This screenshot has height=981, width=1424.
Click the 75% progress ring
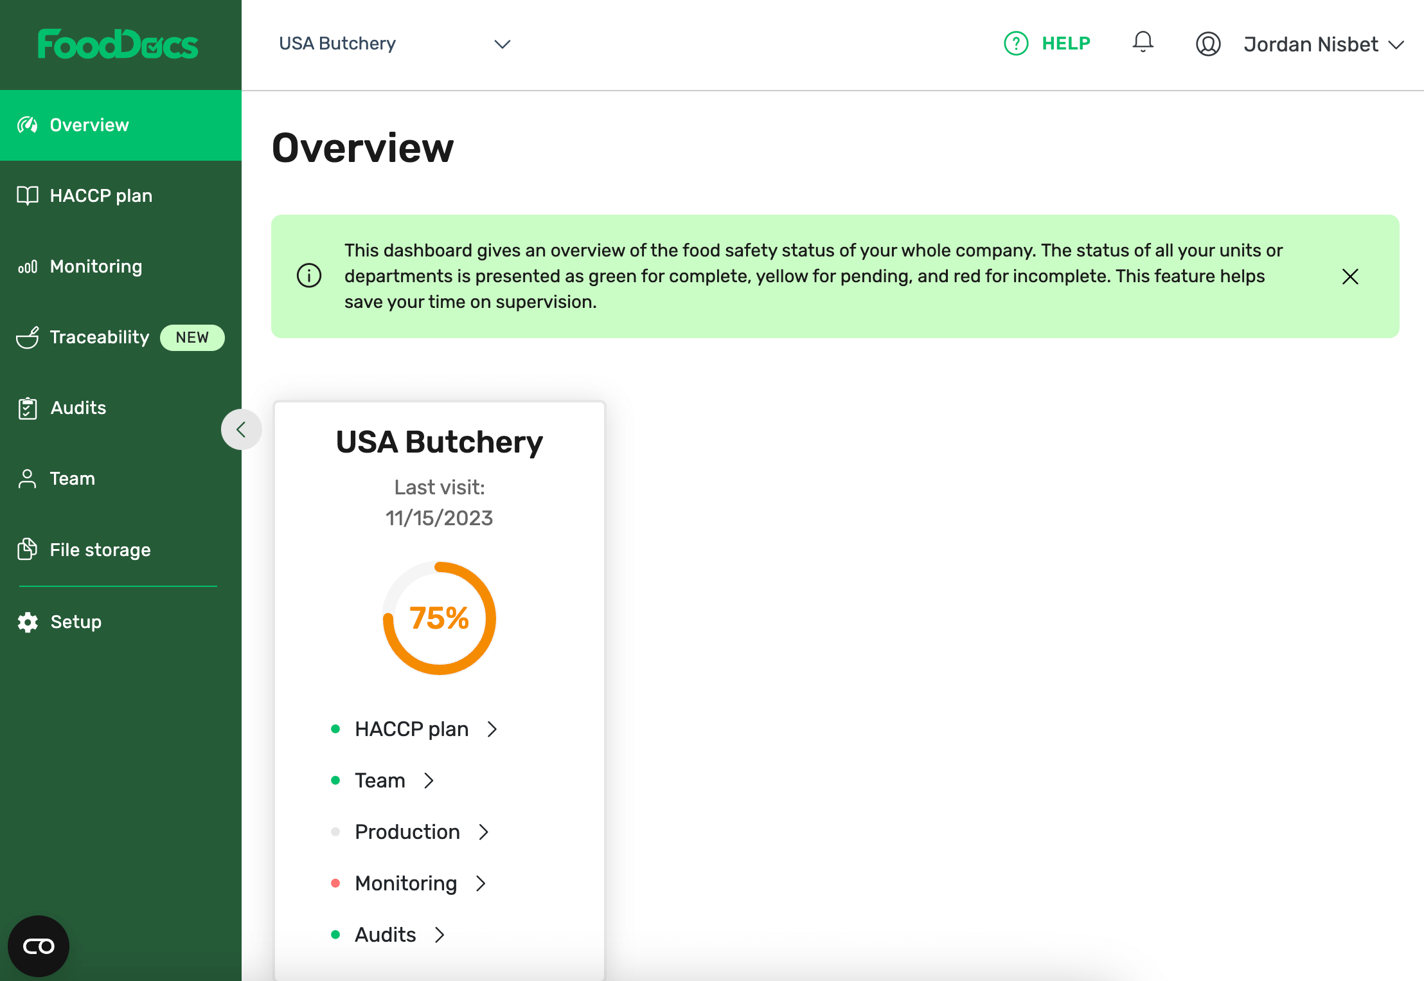[x=440, y=618]
